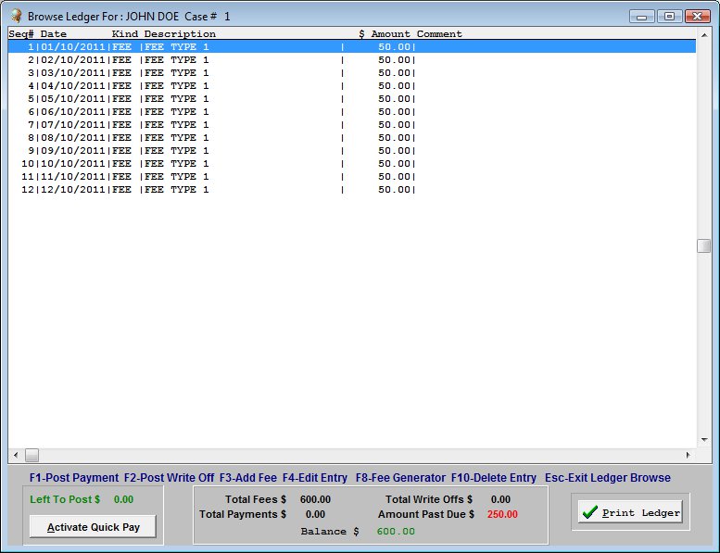
Task: Click horizontal scrollbar right arrow
Action: point(688,455)
